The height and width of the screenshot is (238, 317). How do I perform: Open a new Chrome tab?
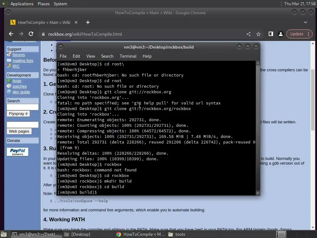[88, 22]
